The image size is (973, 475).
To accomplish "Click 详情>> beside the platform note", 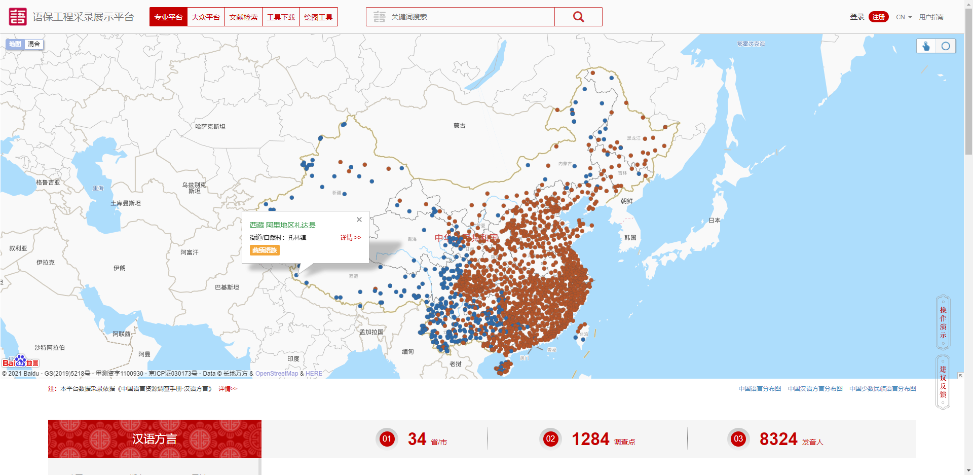I will 228,389.
